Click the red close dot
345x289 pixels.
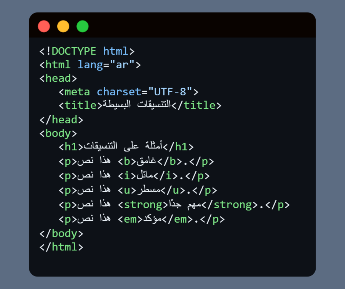click(x=44, y=26)
